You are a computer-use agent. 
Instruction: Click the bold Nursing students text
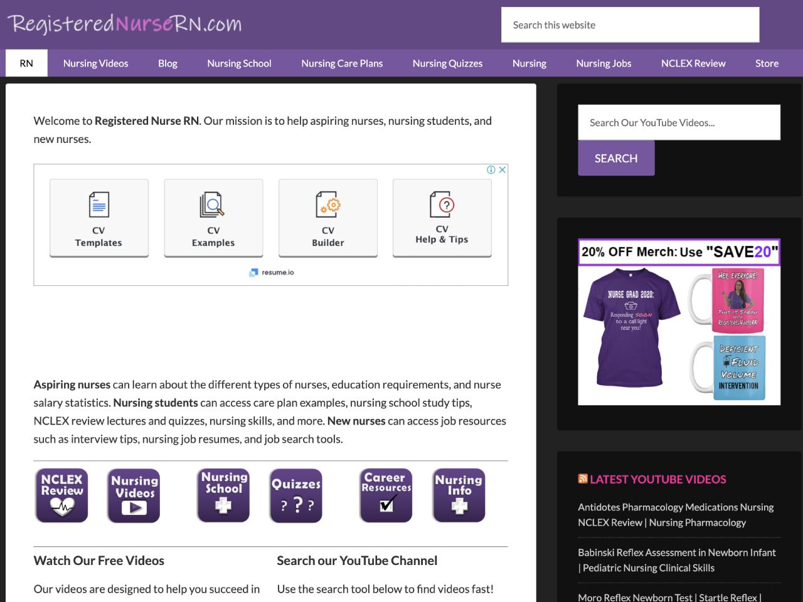click(156, 403)
